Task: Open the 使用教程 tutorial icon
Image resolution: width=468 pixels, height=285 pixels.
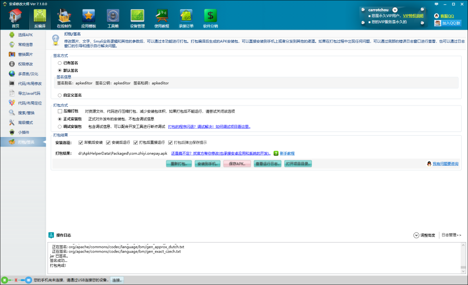Action: pyautogui.click(x=162, y=16)
